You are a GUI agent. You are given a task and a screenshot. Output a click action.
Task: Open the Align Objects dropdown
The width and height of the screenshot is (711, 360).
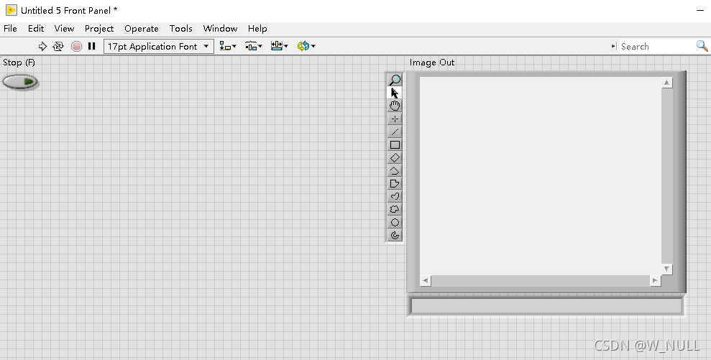pyautogui.click(x=228, y=46)
